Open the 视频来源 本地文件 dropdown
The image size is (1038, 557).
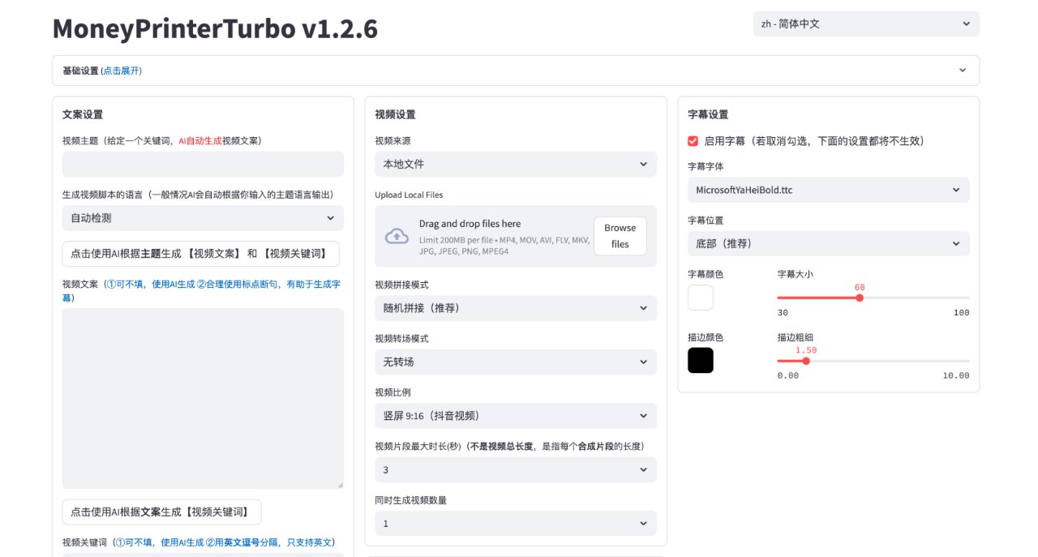pos(516,164)
